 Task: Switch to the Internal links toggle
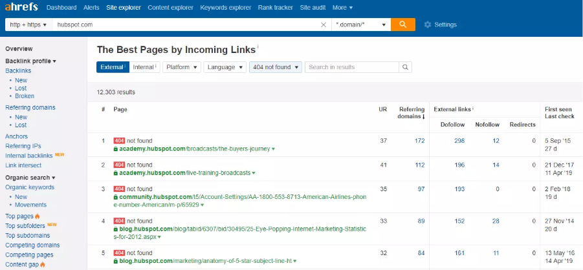[144, 67]
